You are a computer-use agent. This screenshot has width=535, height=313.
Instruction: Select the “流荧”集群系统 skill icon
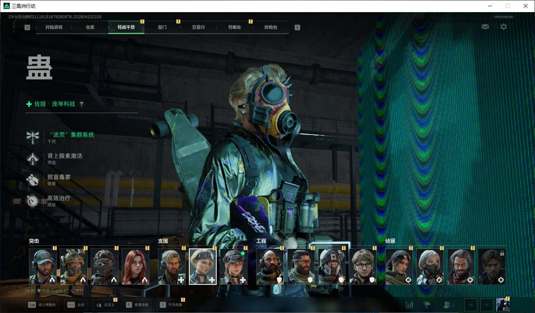[33, 137]
